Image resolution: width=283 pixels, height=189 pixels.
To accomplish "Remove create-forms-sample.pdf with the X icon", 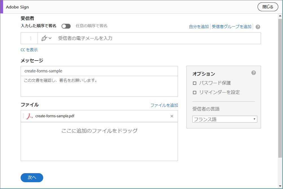I will pyautogui.click(x=172, y=116).
